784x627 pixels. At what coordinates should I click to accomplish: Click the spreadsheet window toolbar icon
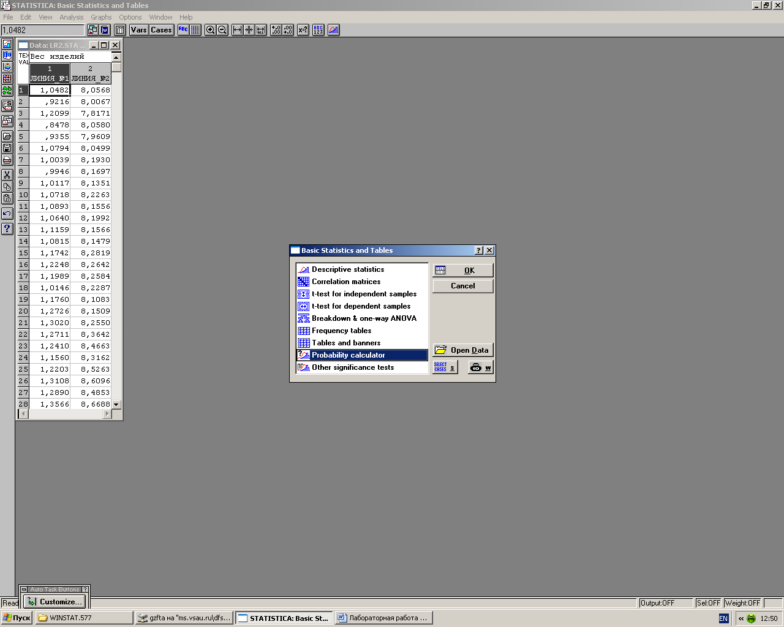click(x=120, y=30)
